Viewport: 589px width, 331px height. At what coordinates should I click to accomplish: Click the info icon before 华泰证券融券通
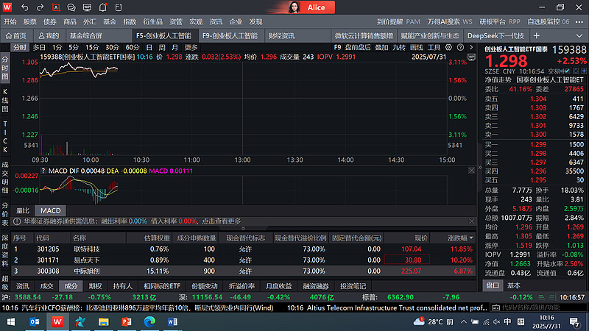tap(17, 221)
